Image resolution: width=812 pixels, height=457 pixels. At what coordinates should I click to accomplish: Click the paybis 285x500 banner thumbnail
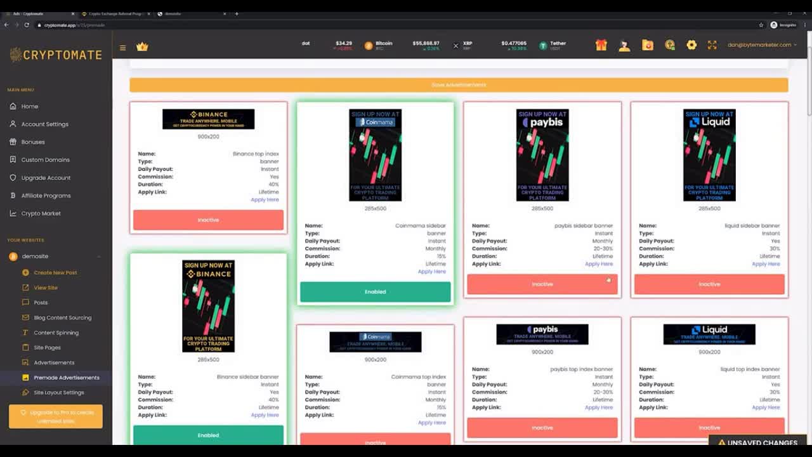point(542,155)
